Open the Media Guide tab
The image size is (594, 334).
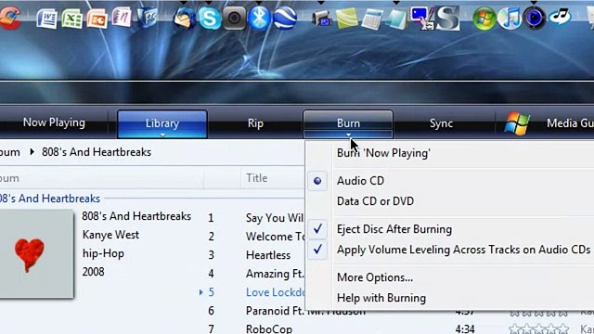570,123
